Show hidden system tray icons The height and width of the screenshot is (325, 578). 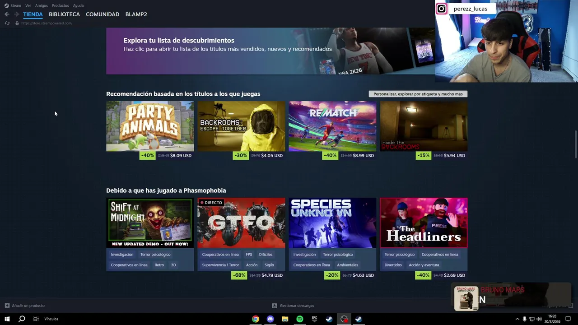click(x=517, y=319)
